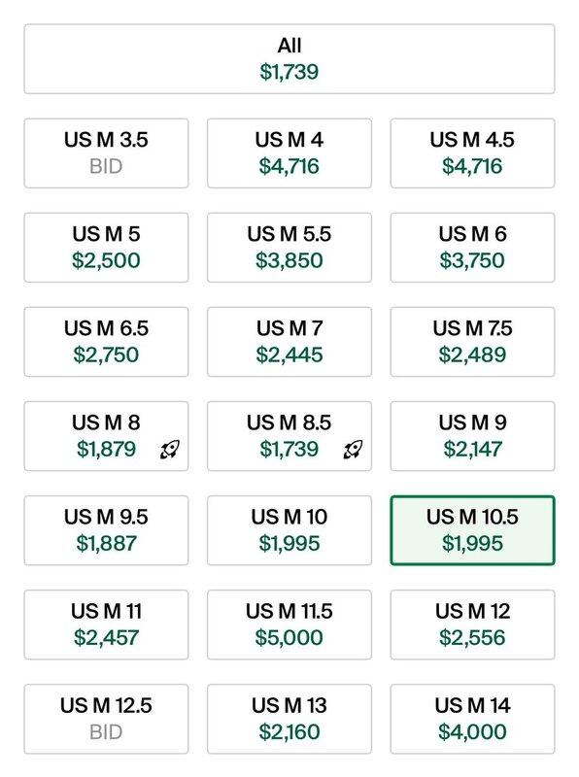
Task: Choose size US M 11
Action: pyautogui.click(x=106, y=625)
